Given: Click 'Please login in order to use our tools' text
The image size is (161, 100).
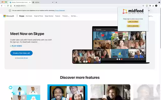Looking at the screenshot, I should 133,19.
